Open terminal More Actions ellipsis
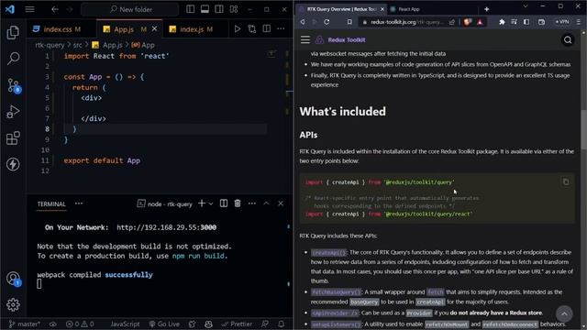The width and height of the screenshot is (587, 330). tap(252, 203)
